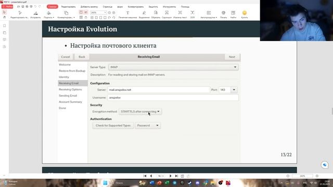Open the Подпись signature dropdown
The image size is (333, 187).
point(49,15)
